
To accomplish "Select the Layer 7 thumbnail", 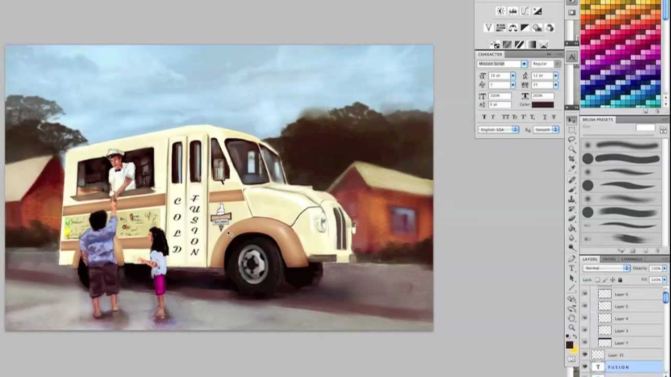I will pyautogui.click(x=605, y=343).
